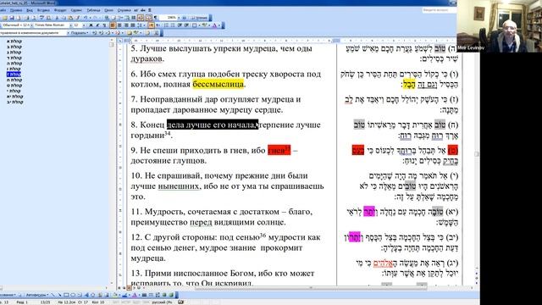Toggle Track Changes in the reviewing toolbar

point(147,33)
